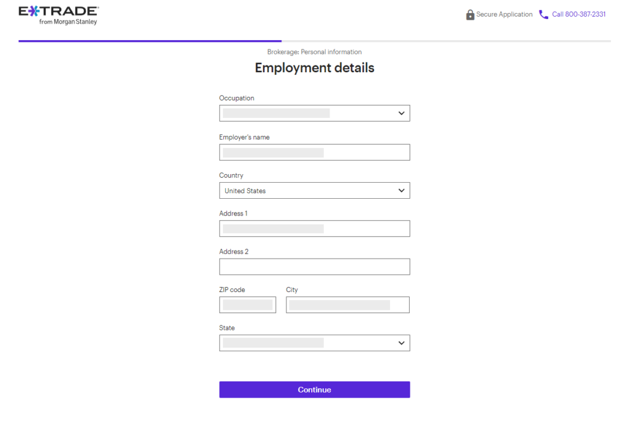Open the Call 800-387-2331 link
The height and width of the screenshot is (421, 632).
(578, 15)
